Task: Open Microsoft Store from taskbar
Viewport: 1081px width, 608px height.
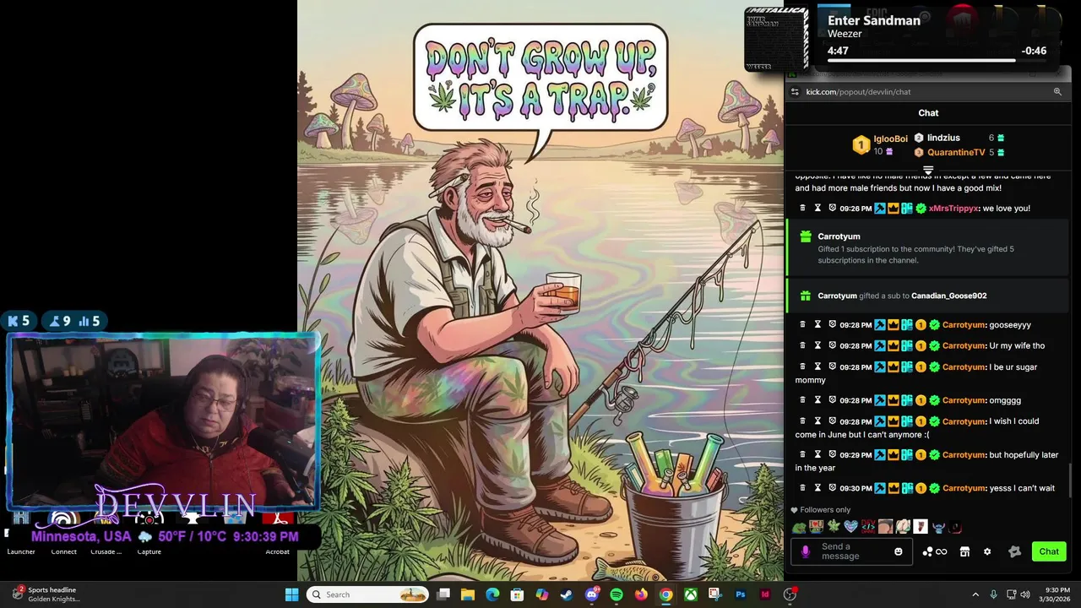Action: pos(517,594)
